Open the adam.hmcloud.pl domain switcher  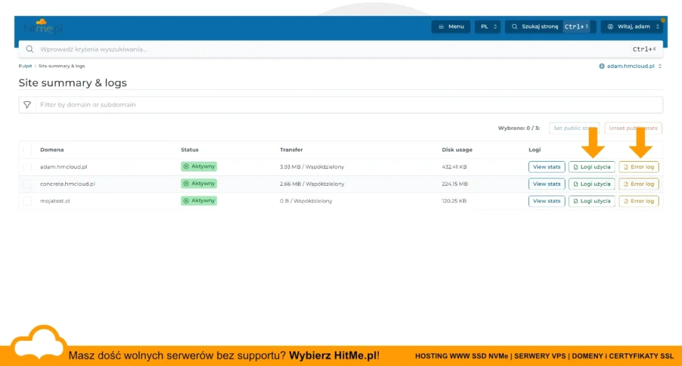click(630, 66)
